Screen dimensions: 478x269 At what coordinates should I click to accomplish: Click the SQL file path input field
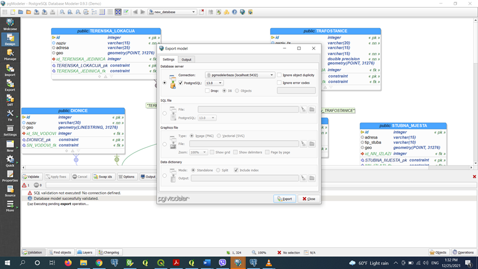[248, 109]
